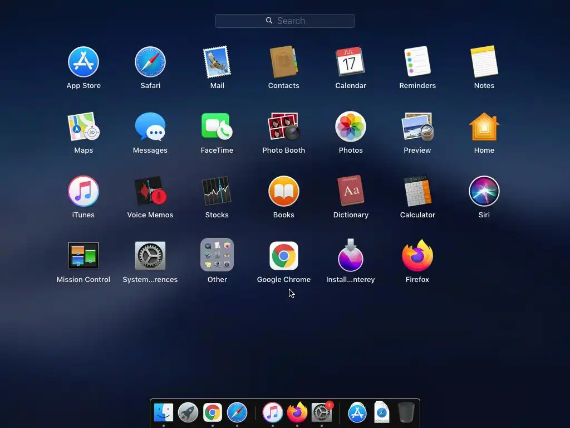
Task: Open Voice Memos
Action: click(x=150, y=191)
